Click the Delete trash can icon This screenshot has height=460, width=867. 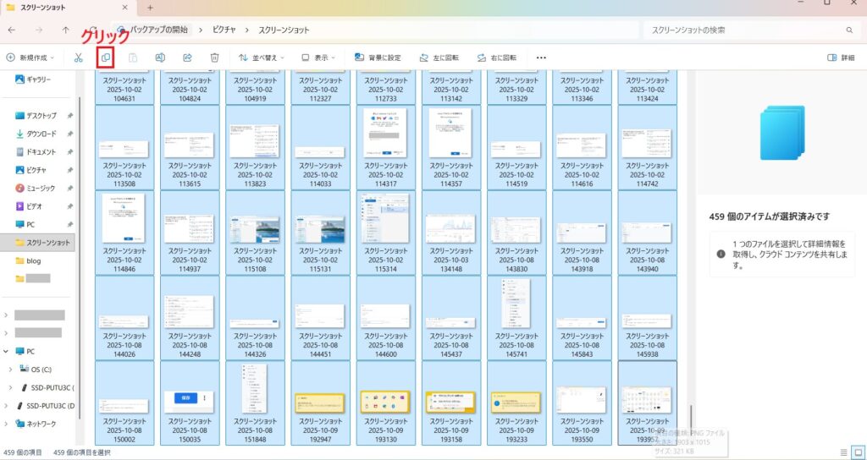(x=215, y=57)
